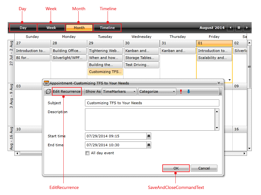Navigate to the next month with the arrow
The width and height of the screenshot is (261, 195).
(x=247, y=28)
